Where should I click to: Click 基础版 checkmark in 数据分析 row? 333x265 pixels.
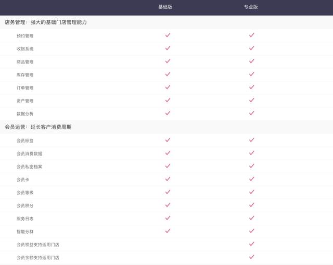coord(168,113)
